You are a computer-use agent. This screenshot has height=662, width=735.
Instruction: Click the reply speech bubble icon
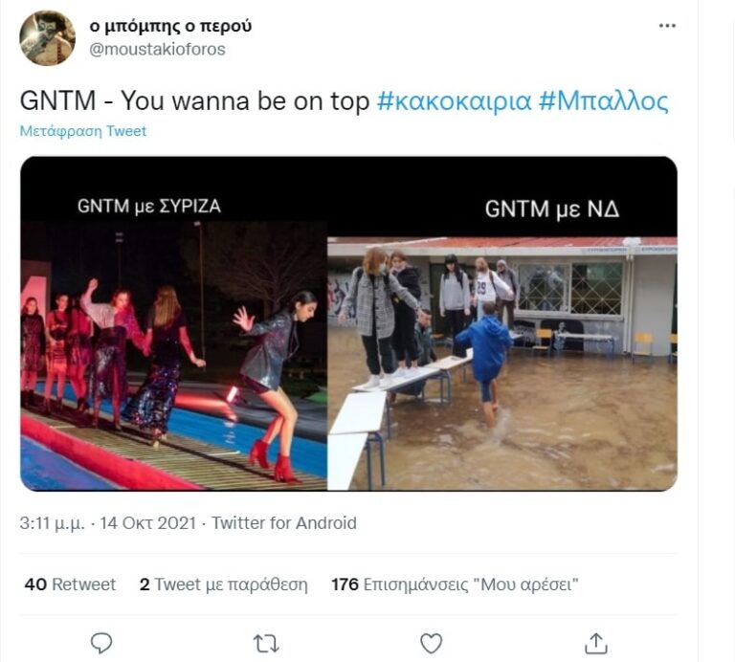pos(101,643)
